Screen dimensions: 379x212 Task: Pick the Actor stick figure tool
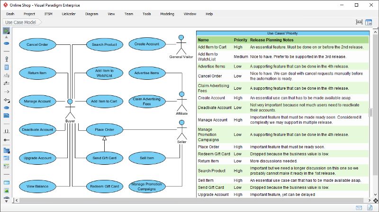[x=7, y=59]
